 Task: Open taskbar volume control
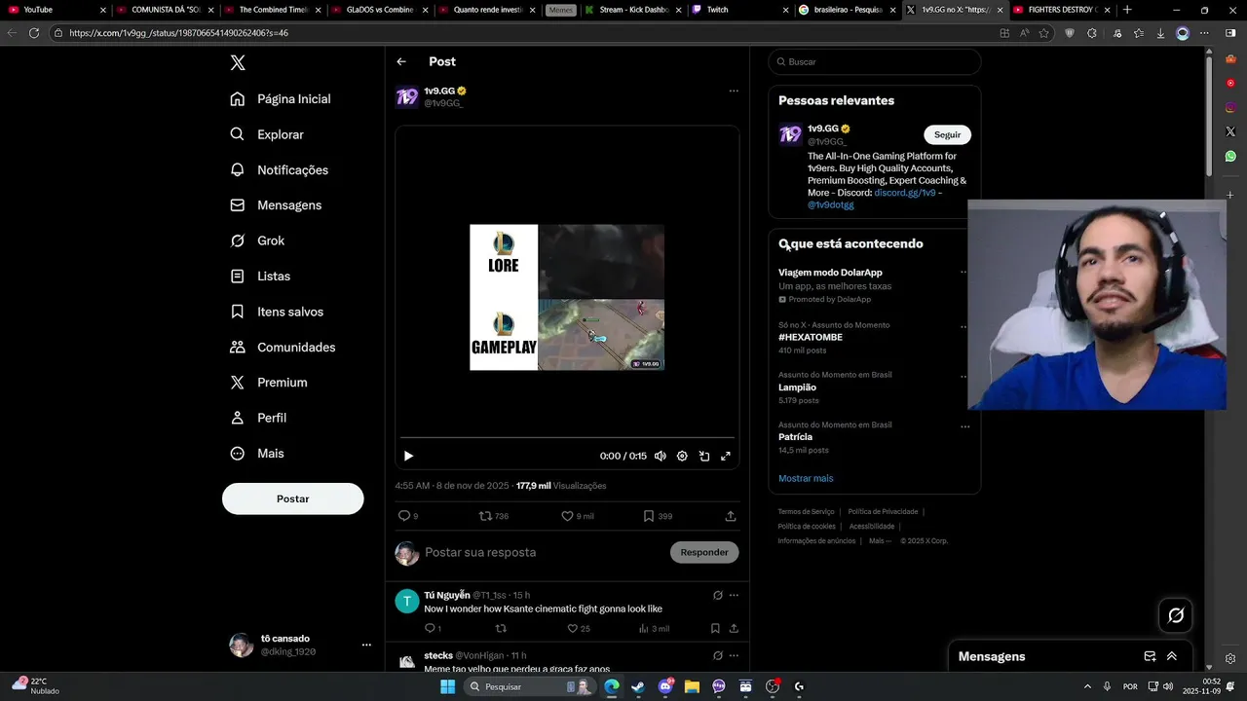(1167, 686)
